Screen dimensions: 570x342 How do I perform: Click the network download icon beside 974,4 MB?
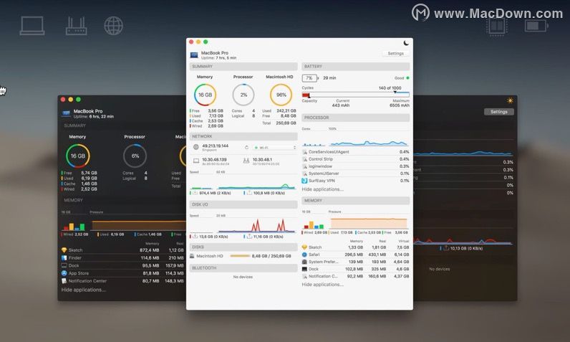pos(195,192)
